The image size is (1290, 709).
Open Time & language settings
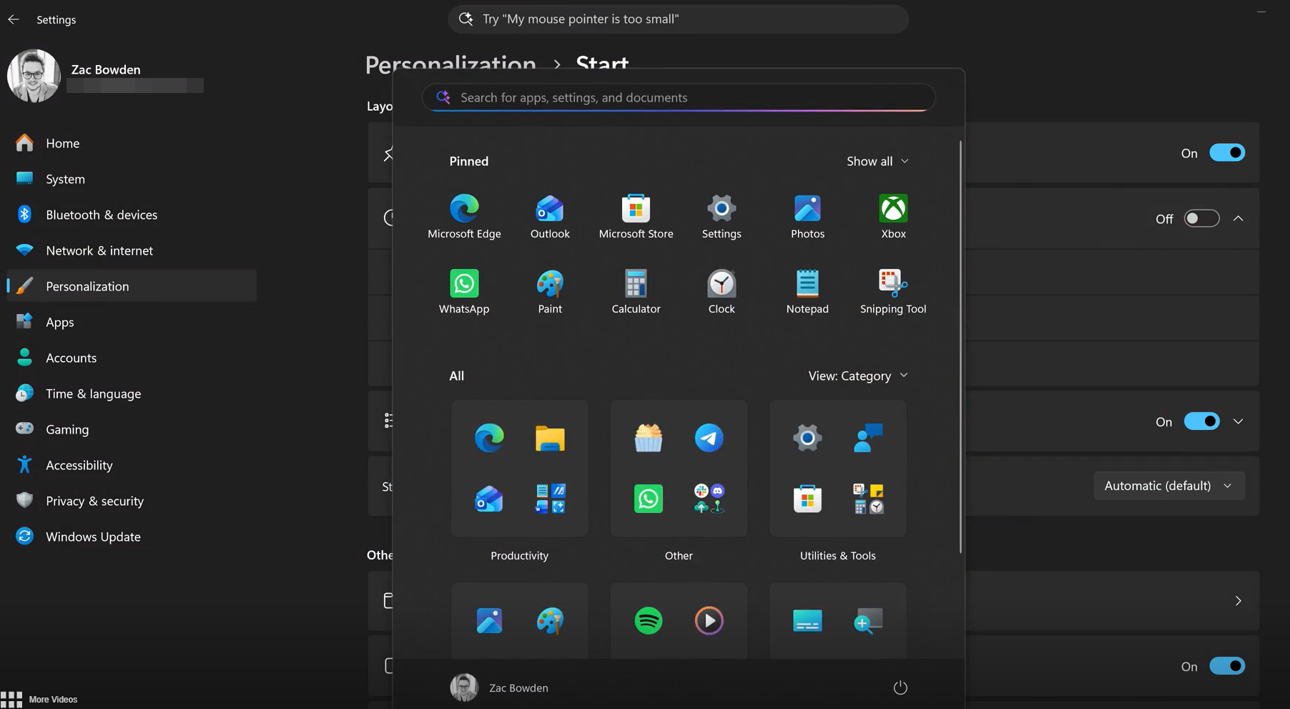(x=132, y=393)
